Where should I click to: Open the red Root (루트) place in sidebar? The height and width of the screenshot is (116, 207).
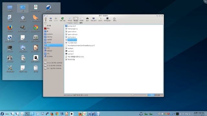[53, 28]
